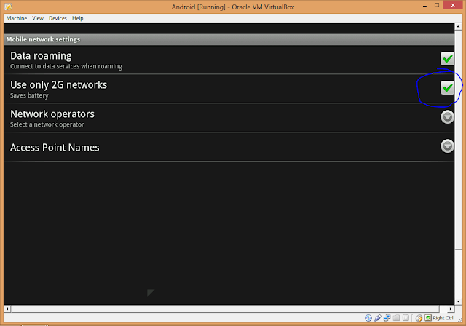Image resolution: width=466 pixels, height=326 pixels.
Task: Click the shared folders status icon
Action: point(396,318)
